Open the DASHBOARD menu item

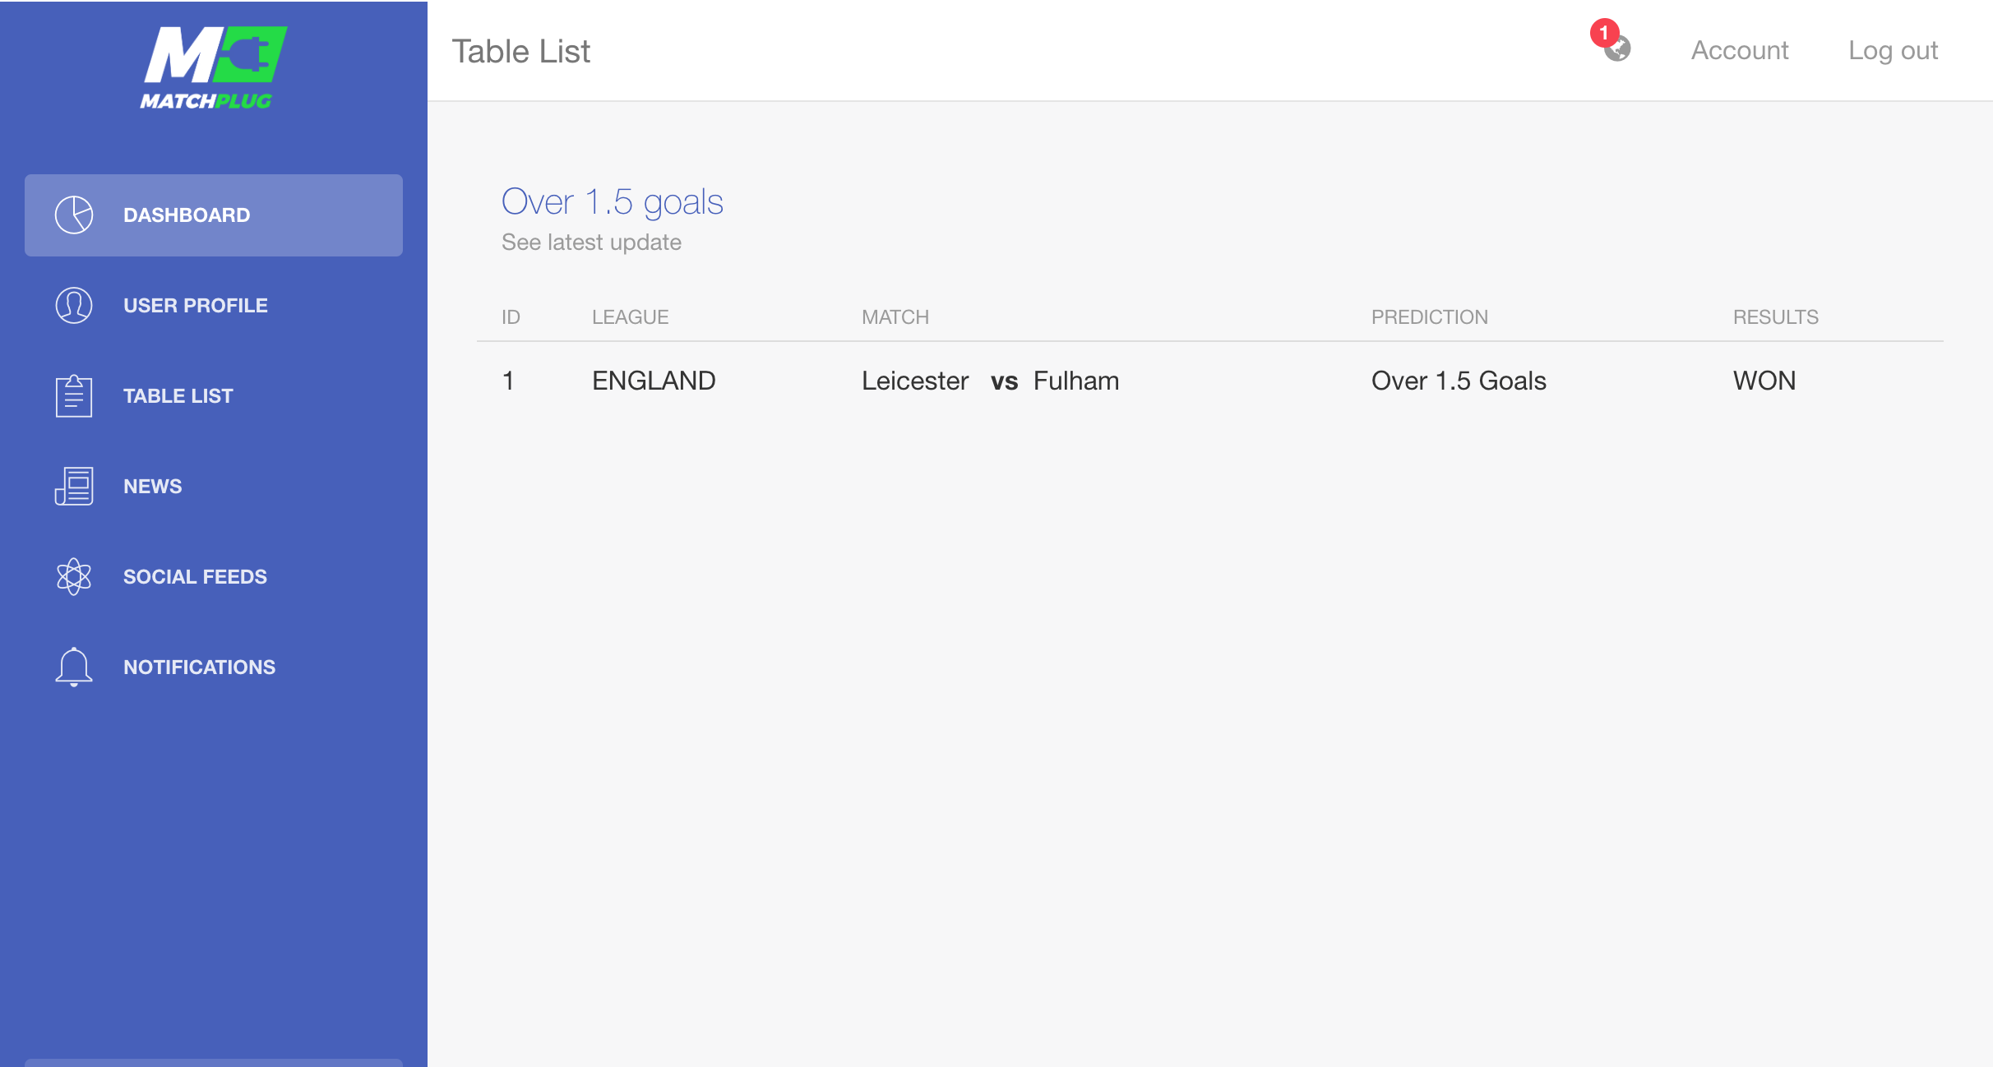pos(214,215)
